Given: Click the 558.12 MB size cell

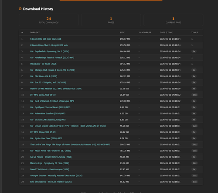Looking at the screenshot, I should (125, 58).
